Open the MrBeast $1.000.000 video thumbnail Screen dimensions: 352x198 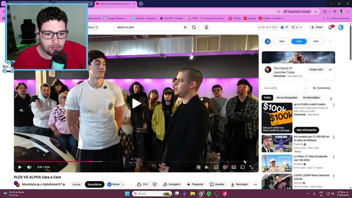[x=277, y=144]
